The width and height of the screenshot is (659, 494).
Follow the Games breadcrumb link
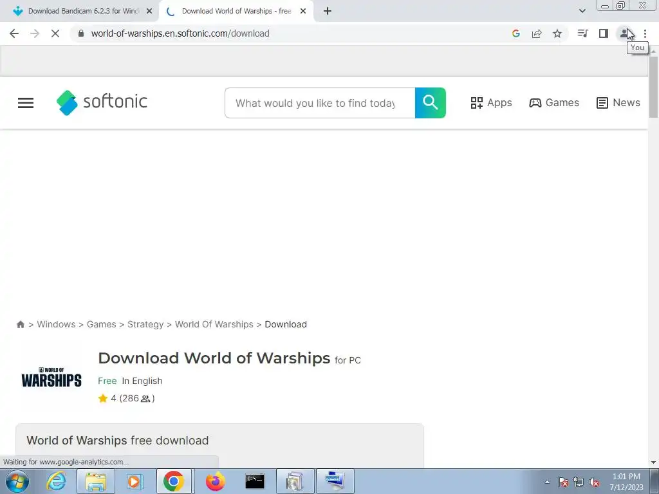(x=101, y=324)
